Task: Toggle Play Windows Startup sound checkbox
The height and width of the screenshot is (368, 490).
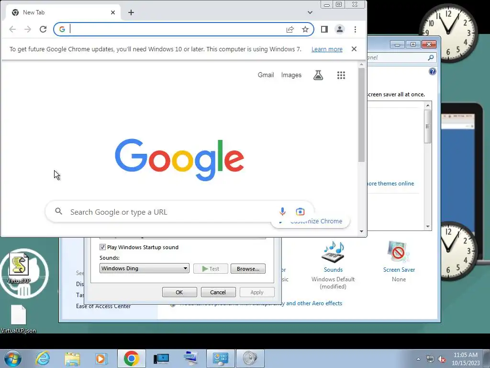Action: point(102,247)
